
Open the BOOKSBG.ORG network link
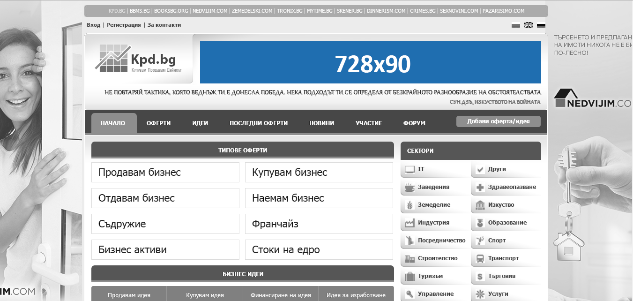tap(171, 11)
